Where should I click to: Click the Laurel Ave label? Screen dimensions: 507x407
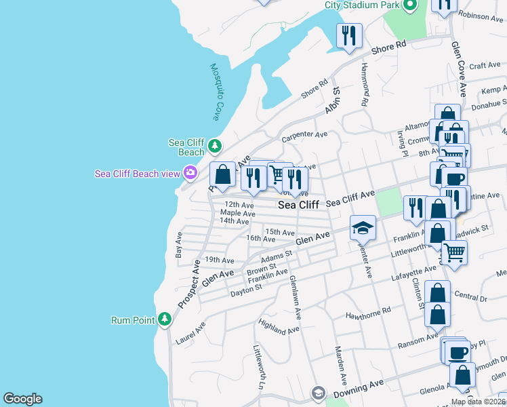click(x=190, y=333)
